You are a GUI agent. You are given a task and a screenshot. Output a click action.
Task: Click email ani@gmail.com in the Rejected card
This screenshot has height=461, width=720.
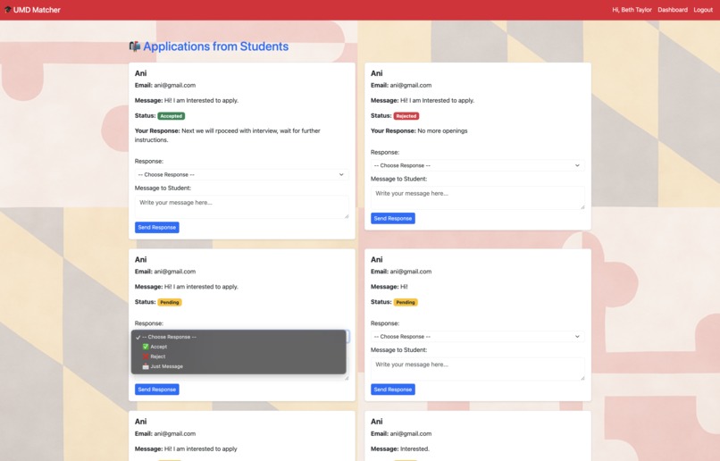tap(411, 85)
